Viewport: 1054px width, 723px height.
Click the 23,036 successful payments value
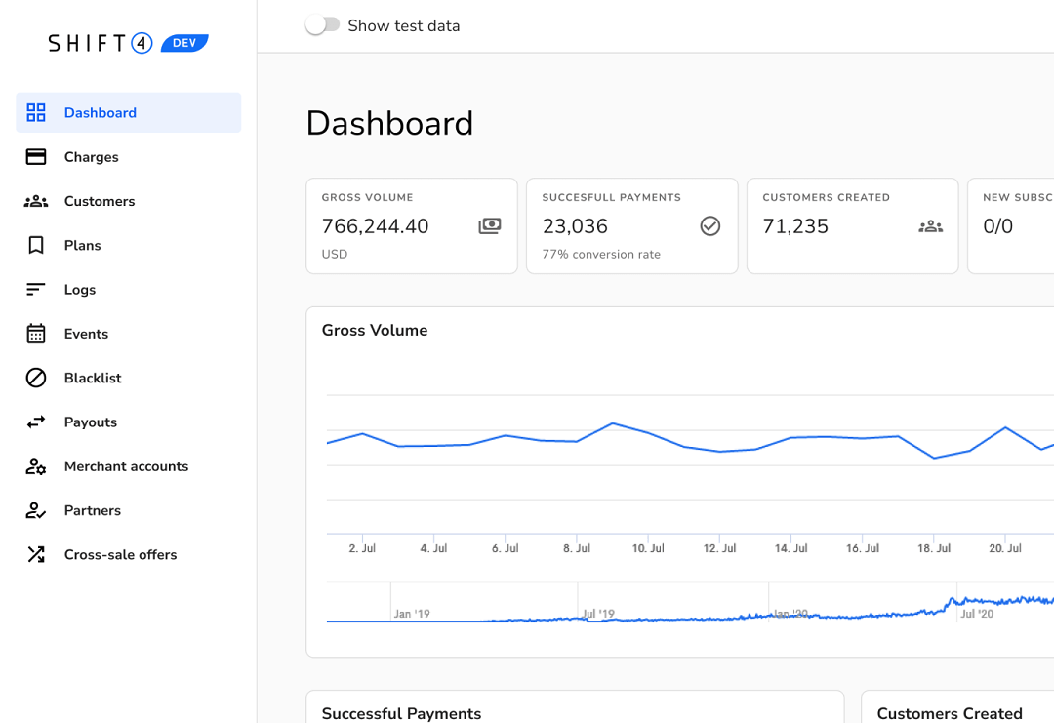click(x=575, y=226)
